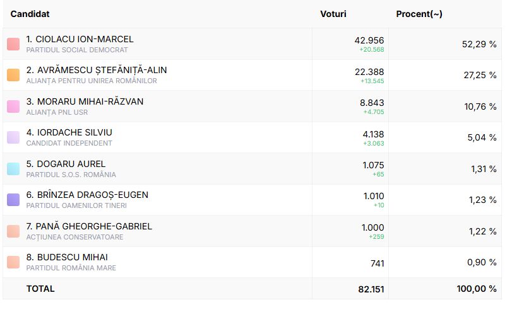Click the purple swatch beside Brînzea Dragoș-Eugen
Viewport: 512px width, 317px height.
pyautogui.click(x=13, y=200)
